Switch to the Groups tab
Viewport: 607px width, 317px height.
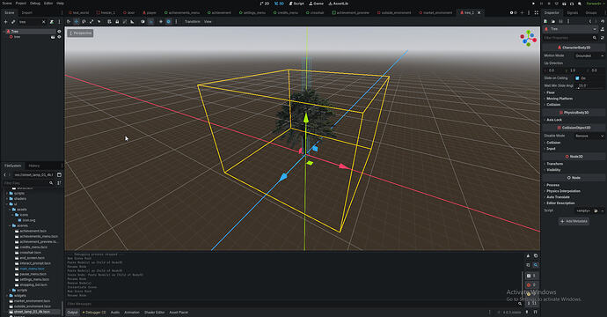(591, 13)
